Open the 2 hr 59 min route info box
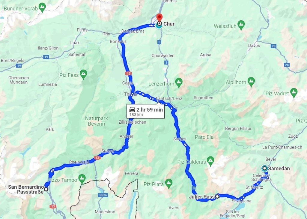 [145, 111]
